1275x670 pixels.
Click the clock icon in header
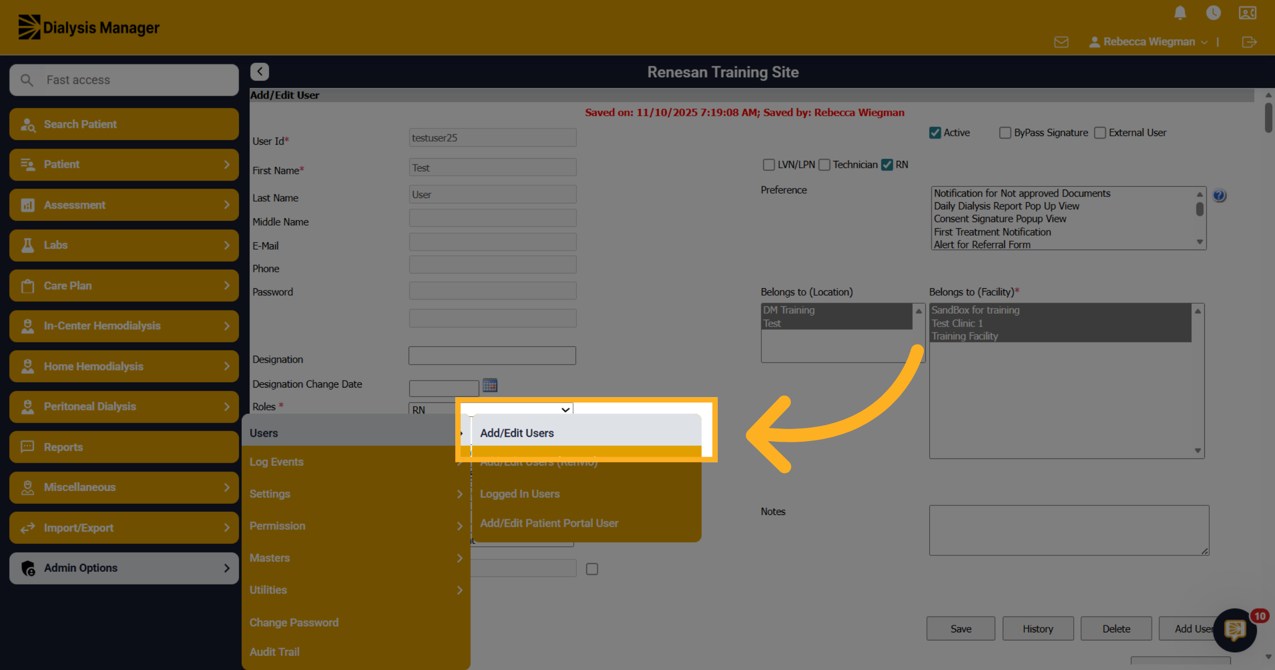point(1213,12)
